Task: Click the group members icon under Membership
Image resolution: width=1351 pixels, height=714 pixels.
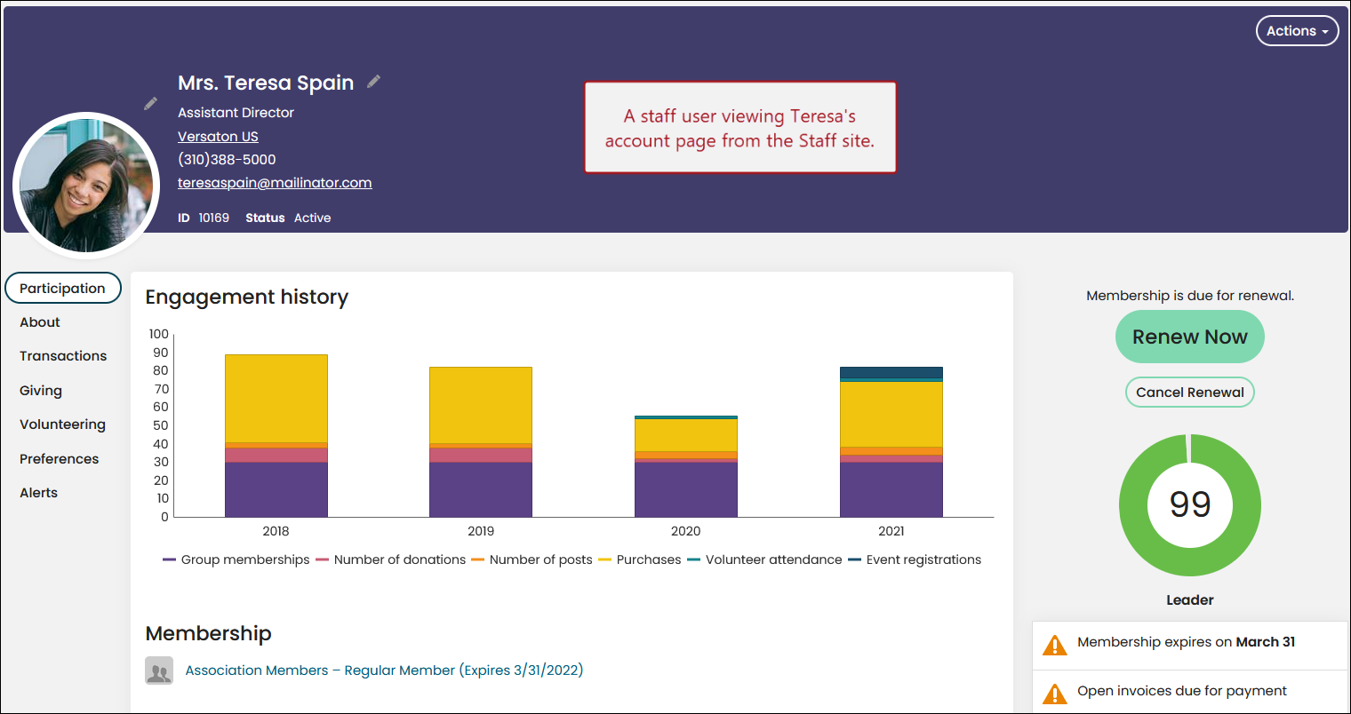Action: pyautogui.click(x=159, y=670)
